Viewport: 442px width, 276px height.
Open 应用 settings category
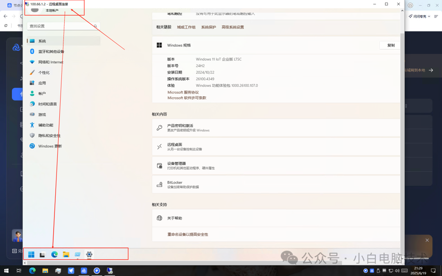(64, 83)
